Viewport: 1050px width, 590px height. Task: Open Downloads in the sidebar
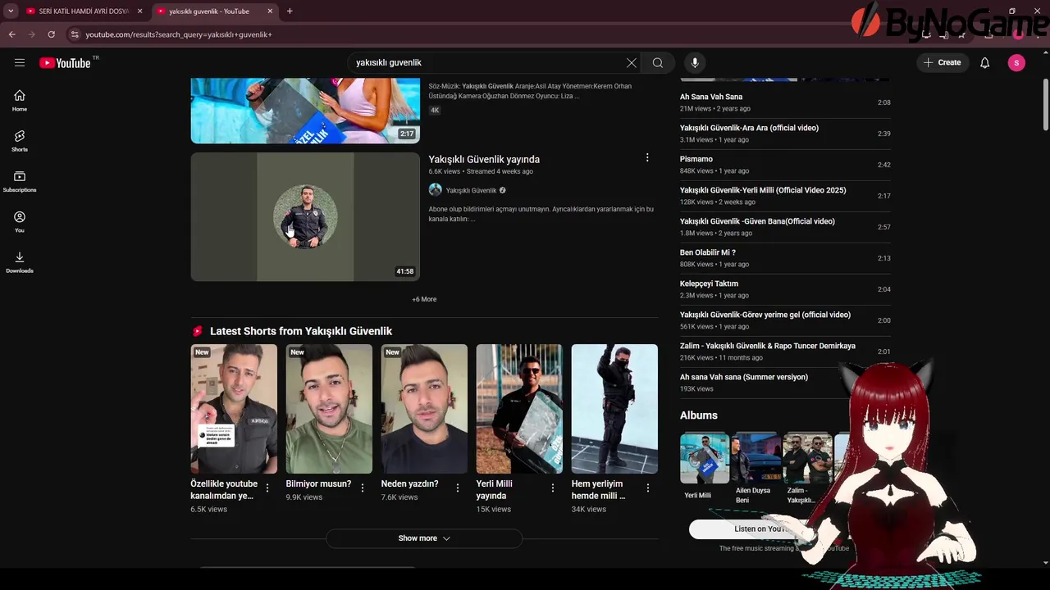click(x=20, y=262)
